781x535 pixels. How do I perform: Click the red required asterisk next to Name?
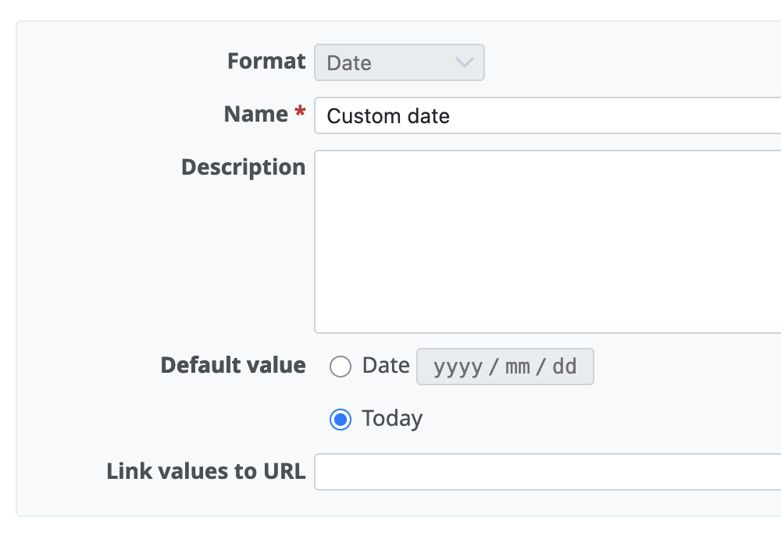(300, 115)
